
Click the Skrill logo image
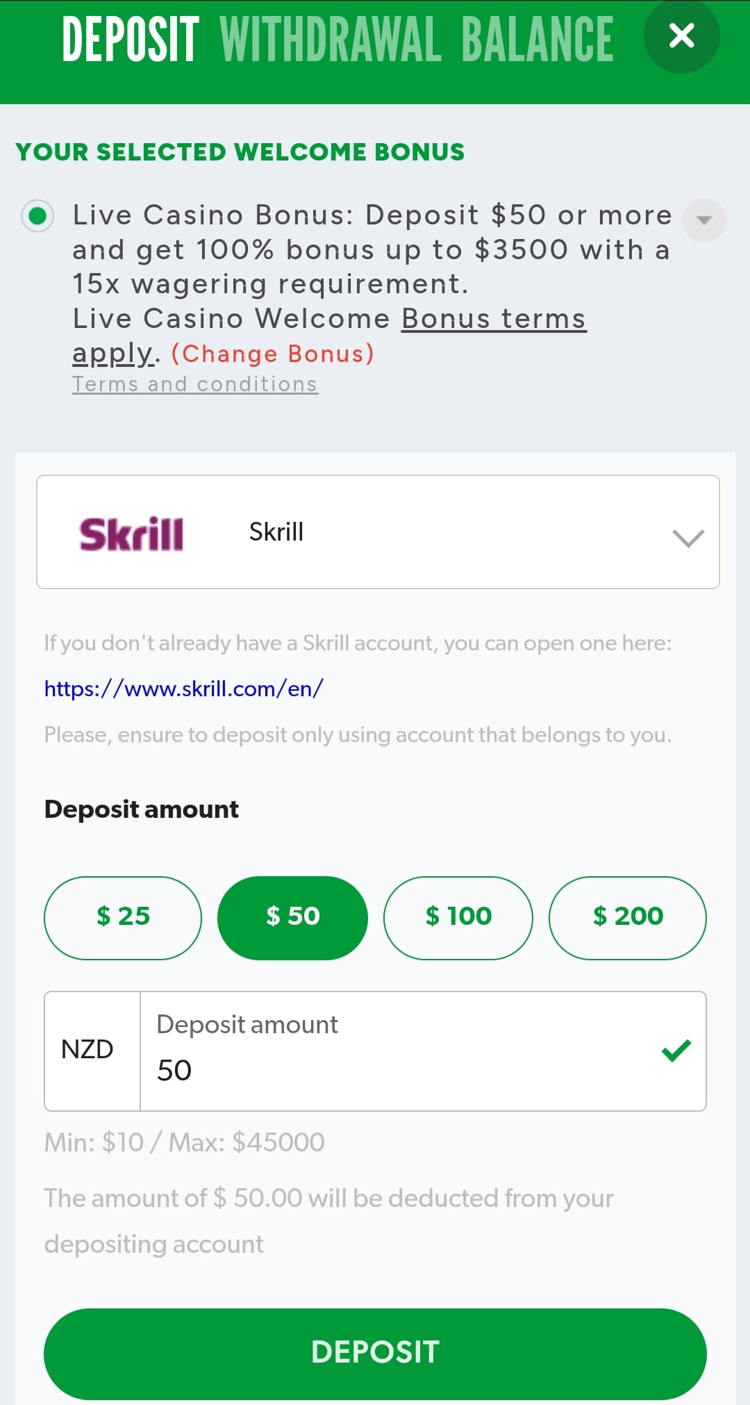pos(131,534)
